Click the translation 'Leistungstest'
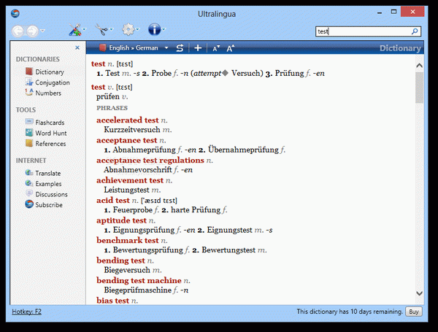The height and width of the screenshot is (332, 438). pyautogui.click(x=126, y=190)
